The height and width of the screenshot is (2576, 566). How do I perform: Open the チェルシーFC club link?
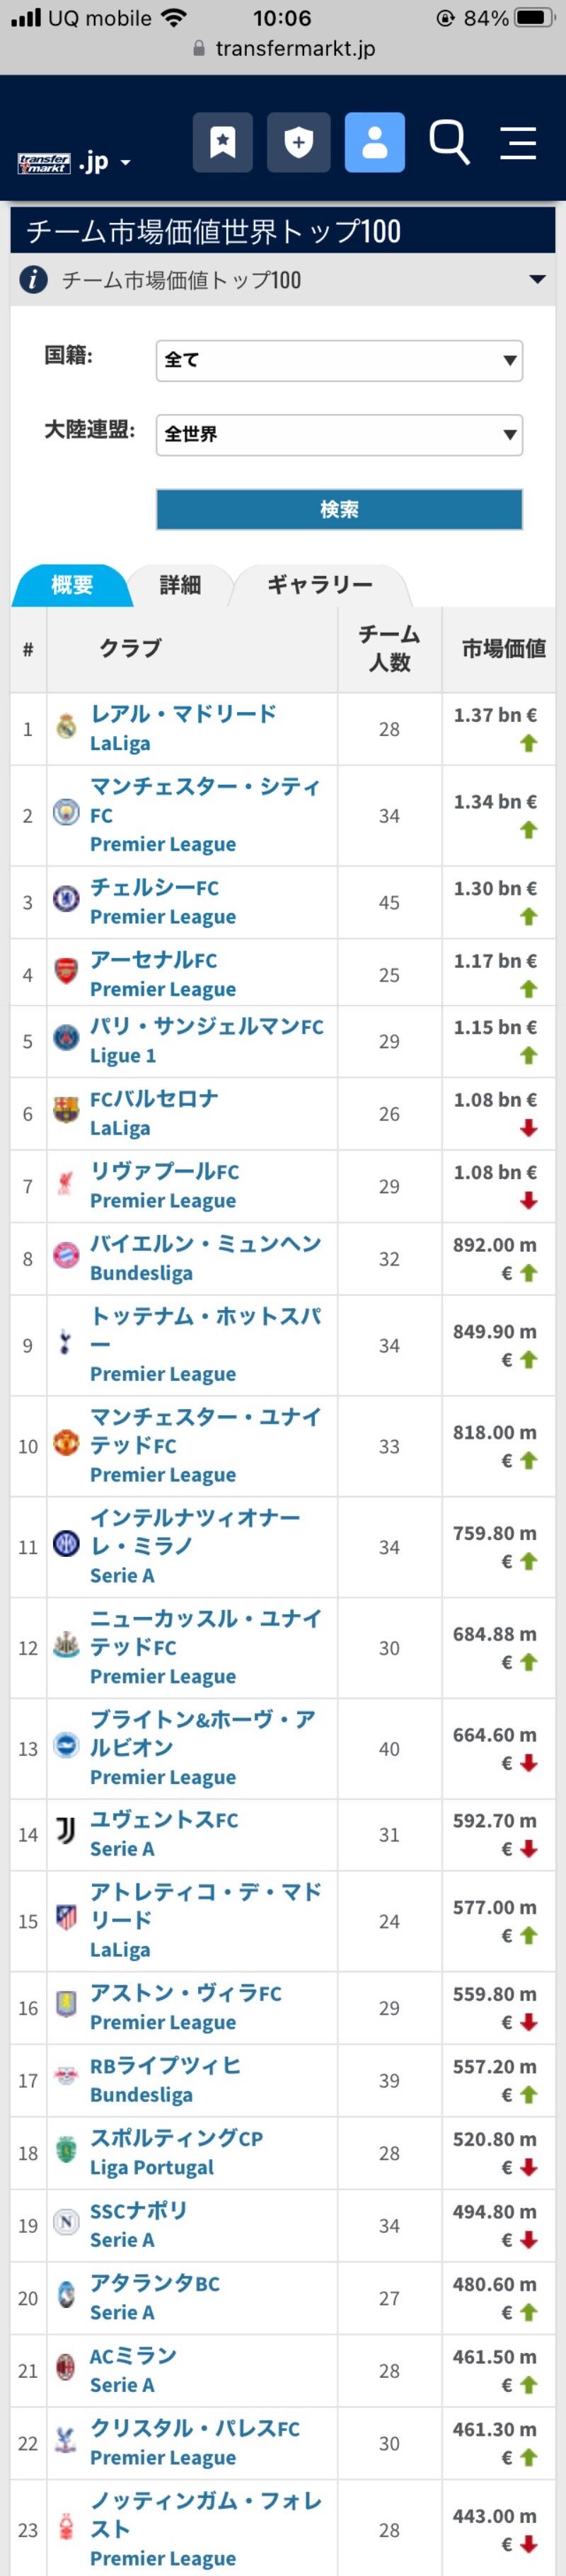tap(154, 887)
